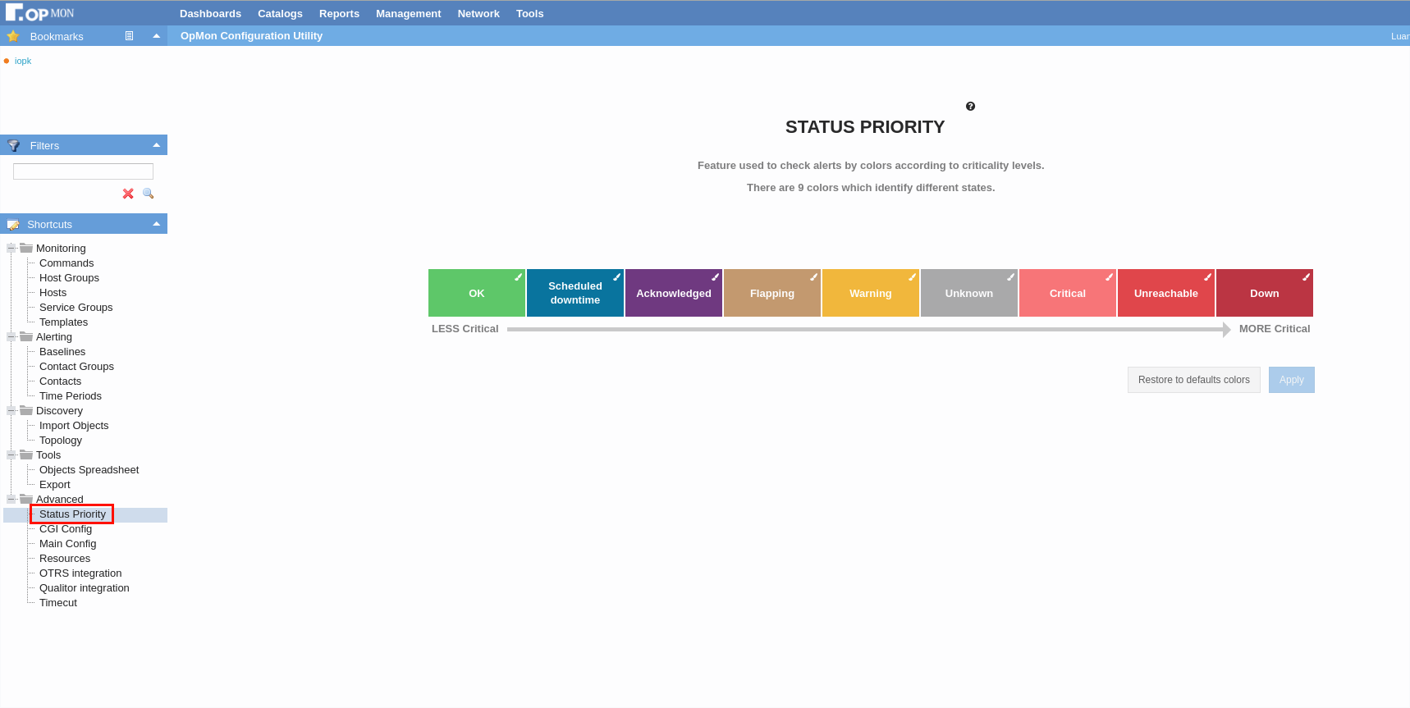
Task: Open the Management menu
Action: (x=408, y=14)
